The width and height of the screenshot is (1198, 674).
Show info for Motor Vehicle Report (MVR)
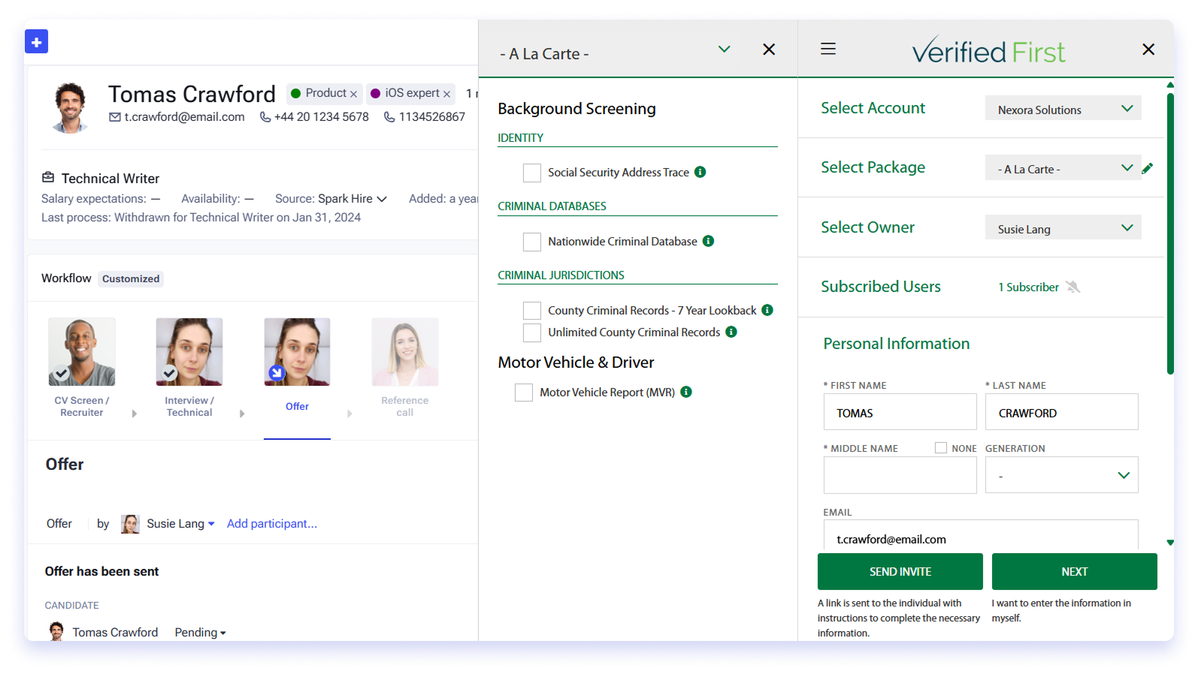tap(686, 392)
